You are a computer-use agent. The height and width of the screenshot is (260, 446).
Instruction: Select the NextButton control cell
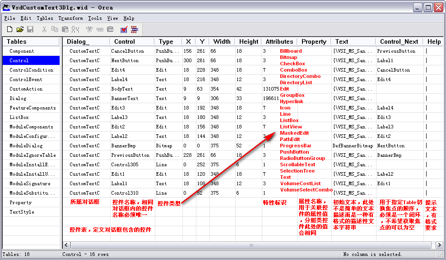click(x=125, y=60)
